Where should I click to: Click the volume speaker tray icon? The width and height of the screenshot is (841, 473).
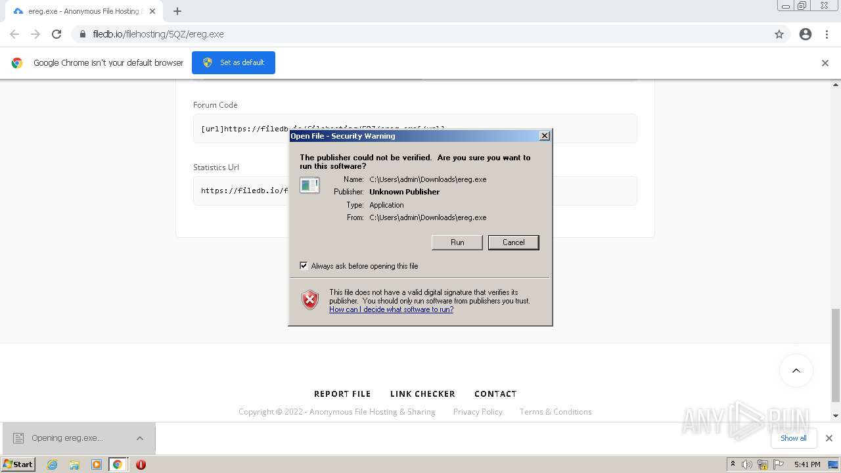coord(747,464)
